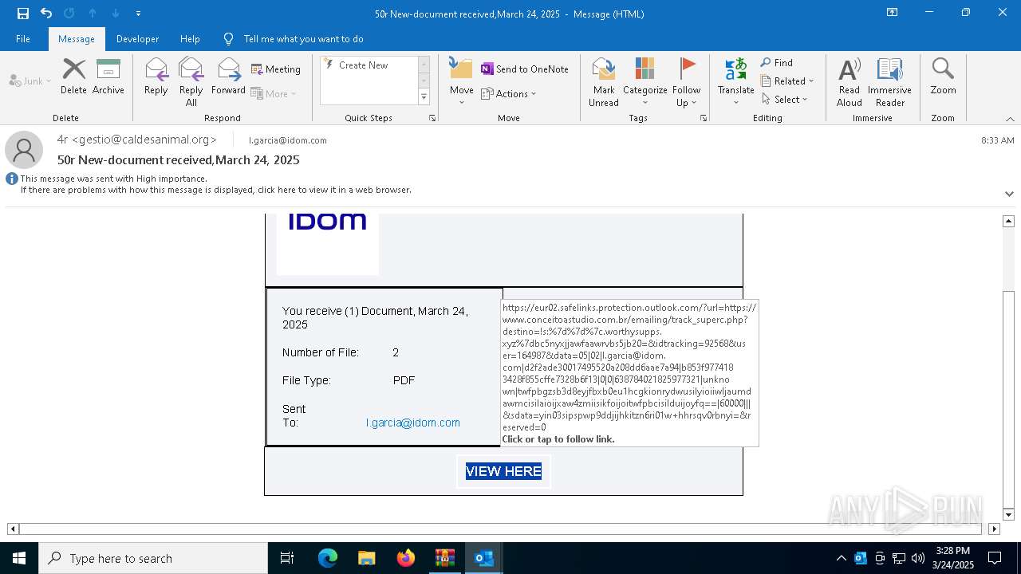Open the Windows Start menu
The image size is (1021, 574).
[x=19, y=558]
